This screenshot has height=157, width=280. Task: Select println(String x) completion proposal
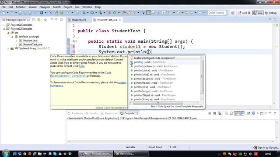(x=154, y=99)
